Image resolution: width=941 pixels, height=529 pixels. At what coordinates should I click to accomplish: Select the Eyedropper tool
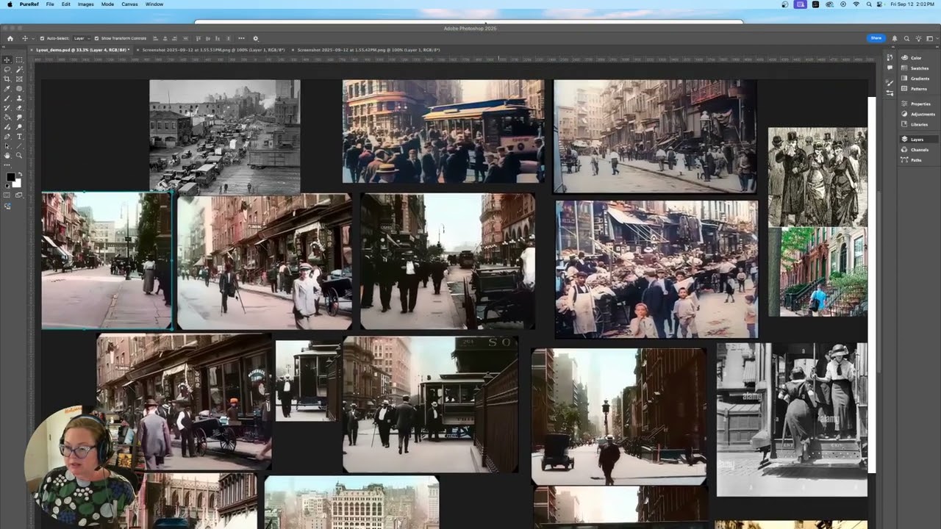pos(7,89)
